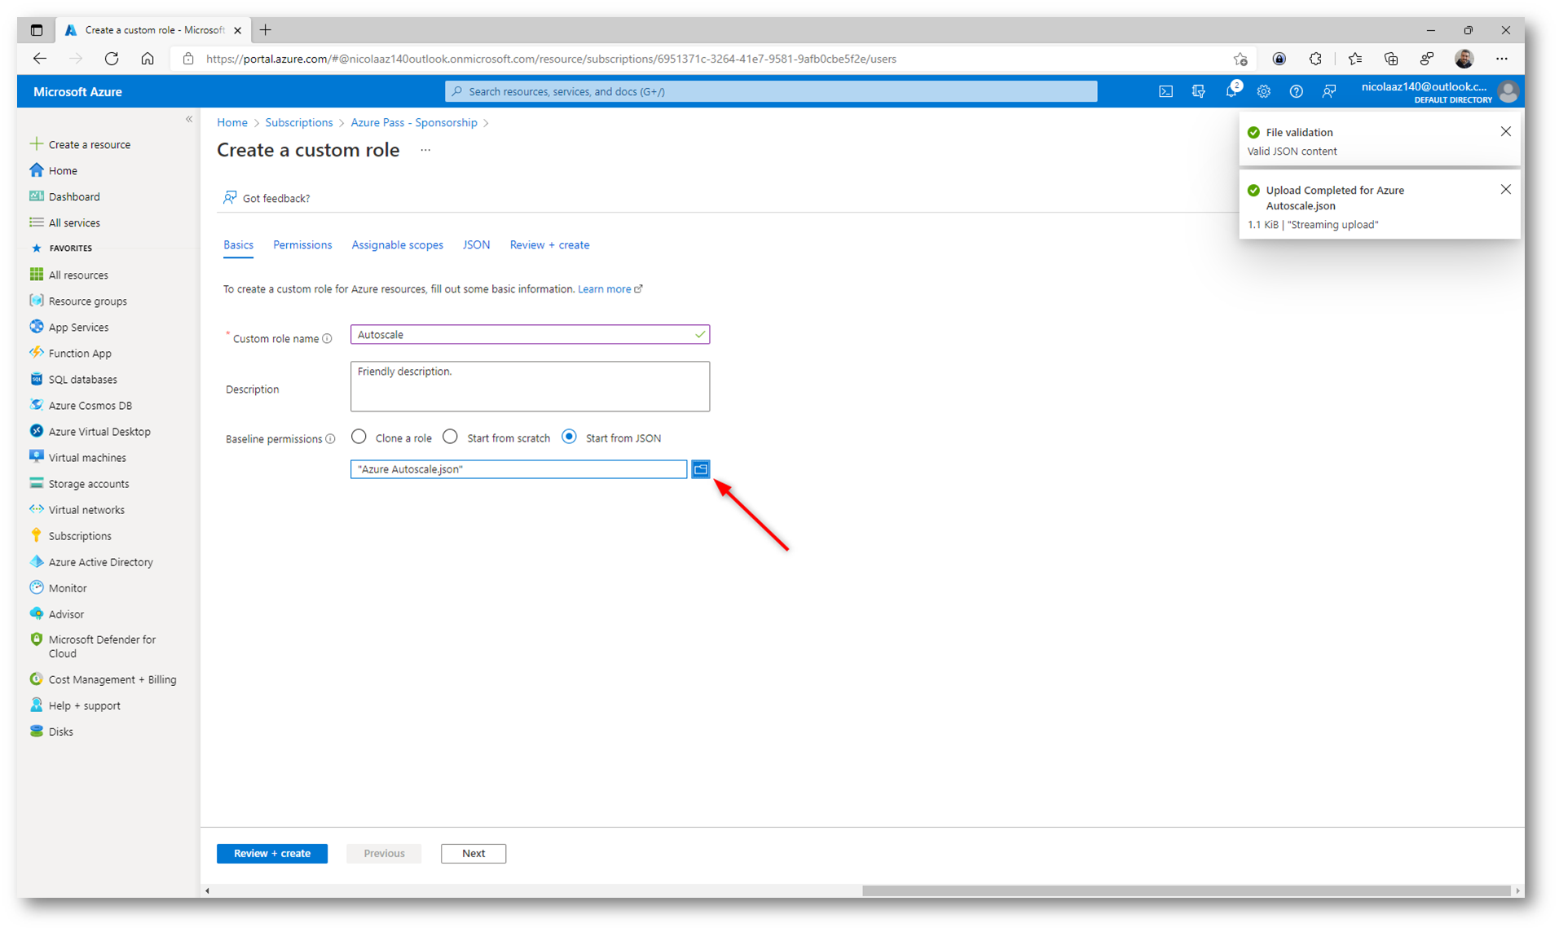Open Cloud Shell from the Azure header
The height and width of the screenshot is (932, 1559).
[x=1165, y=91]
